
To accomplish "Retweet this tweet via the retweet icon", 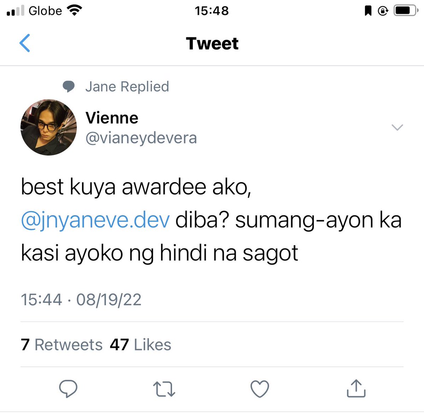I will (x=164, y=389).
